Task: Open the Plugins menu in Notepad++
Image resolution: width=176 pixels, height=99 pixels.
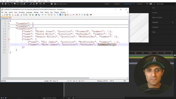Action: click(x=57, y=12)
